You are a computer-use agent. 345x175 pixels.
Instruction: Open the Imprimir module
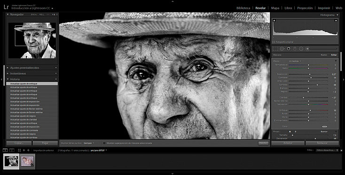(324, 8)
